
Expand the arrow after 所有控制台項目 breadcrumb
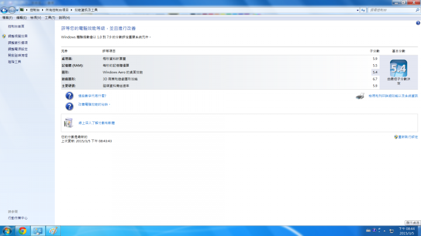point(71,10)
